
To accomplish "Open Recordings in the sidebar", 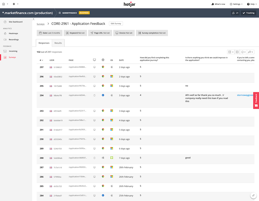I will [x=14, y=40].
